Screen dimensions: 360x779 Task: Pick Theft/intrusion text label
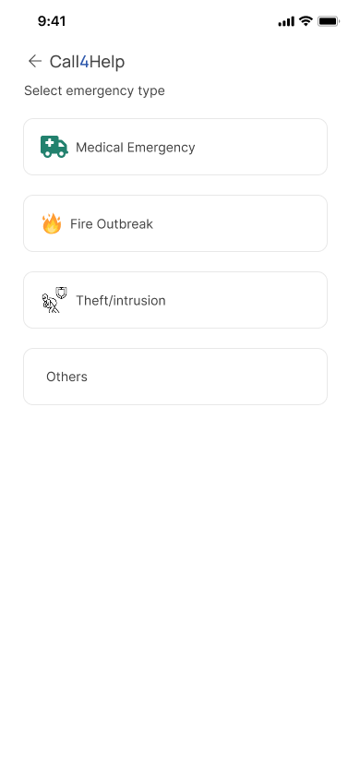[x=121, y=301]
